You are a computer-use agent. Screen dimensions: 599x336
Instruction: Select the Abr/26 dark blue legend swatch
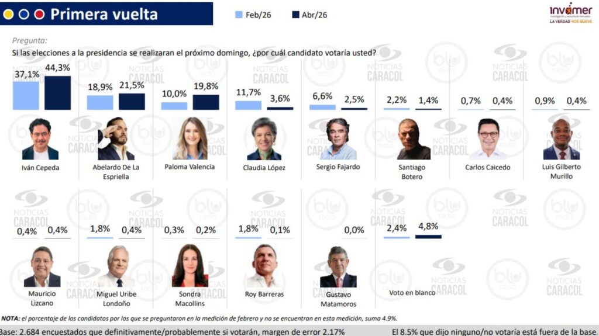295,15
